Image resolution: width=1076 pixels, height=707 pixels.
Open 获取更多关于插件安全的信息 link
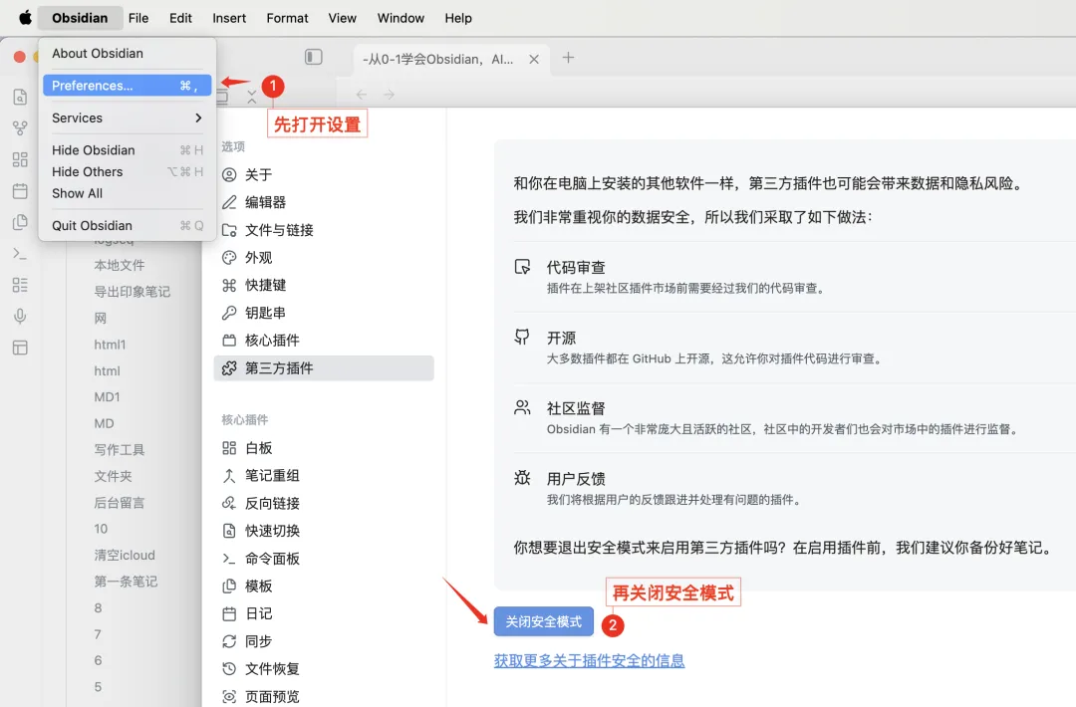point(589,661)
